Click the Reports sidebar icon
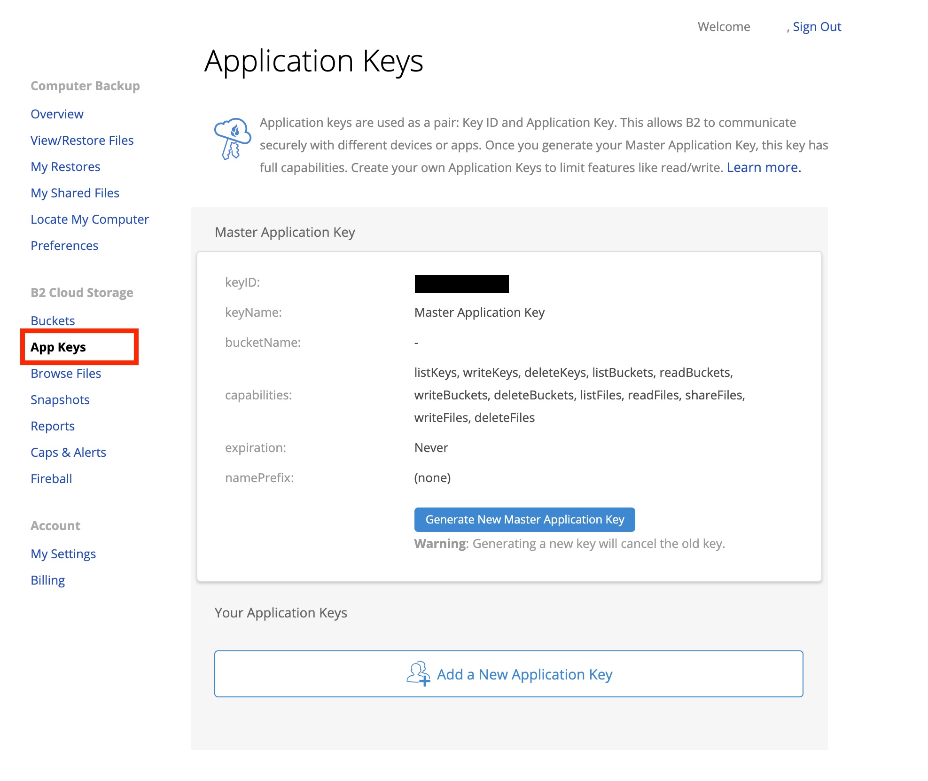928x781 pixels. click(51, 425)
